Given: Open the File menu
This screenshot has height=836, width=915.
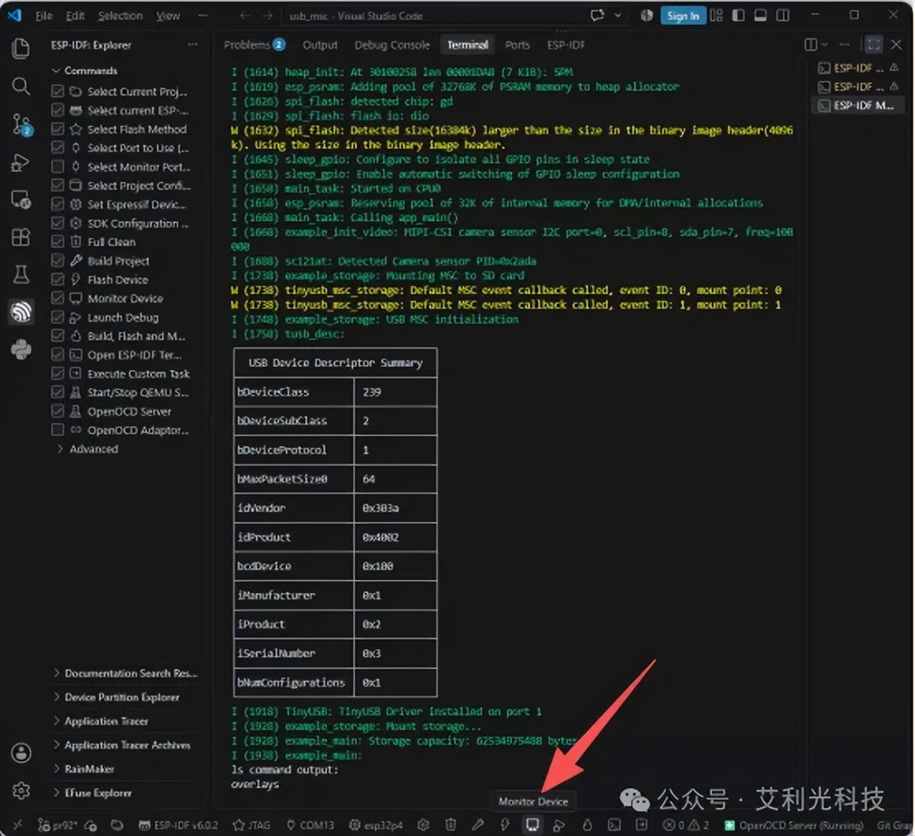Looking at the screenshot, I should (x=45, y=16).
